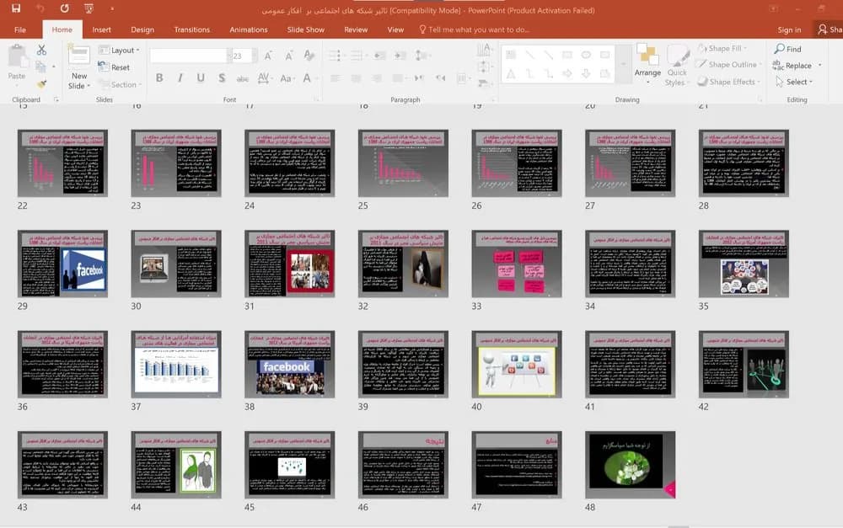This screenshot has width=843, height=528.
Task: Toggle bold formatting
Action: (x=159, y=77)
